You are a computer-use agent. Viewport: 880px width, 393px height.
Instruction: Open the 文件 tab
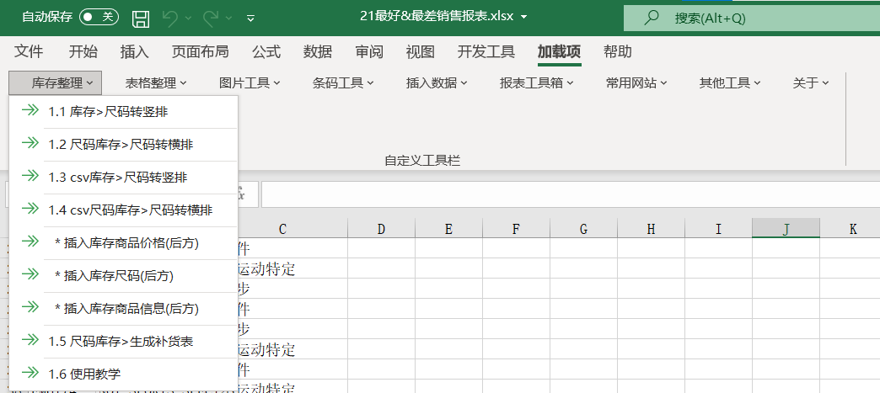pos(28,52)
